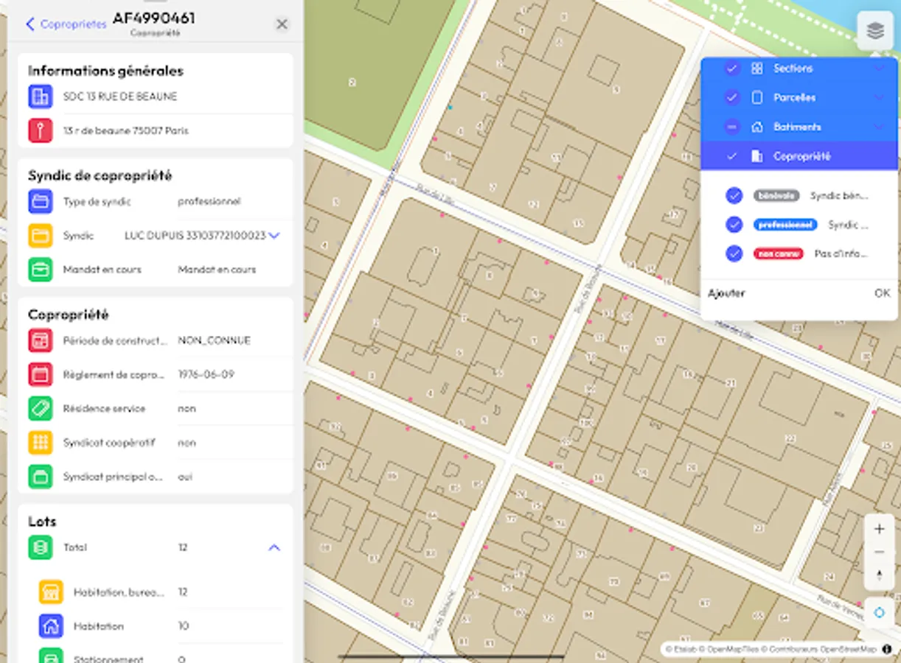Click the building icon beside SDC 13 RUE DE BEAUNE

pos(41,97)
